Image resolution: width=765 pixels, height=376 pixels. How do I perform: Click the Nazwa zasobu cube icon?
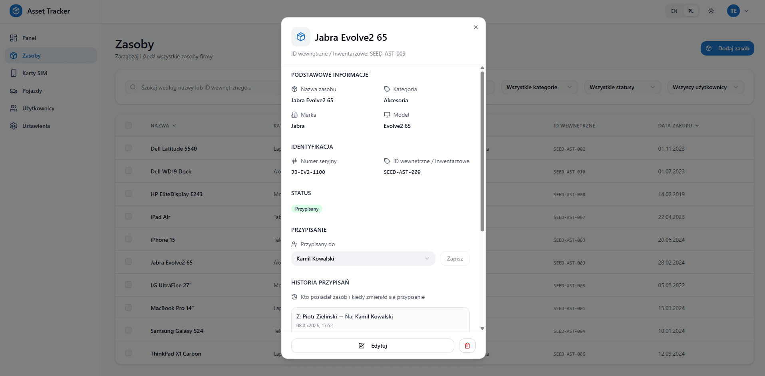(x=294, y=89)
